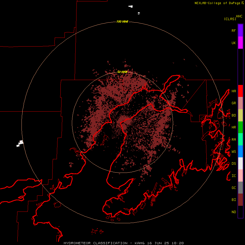
Task: Click the IC legend label
Action: tap(234, 176)
